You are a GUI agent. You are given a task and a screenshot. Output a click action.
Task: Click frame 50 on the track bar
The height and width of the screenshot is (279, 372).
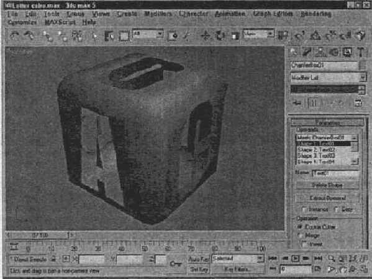click(x=145, y=249)
